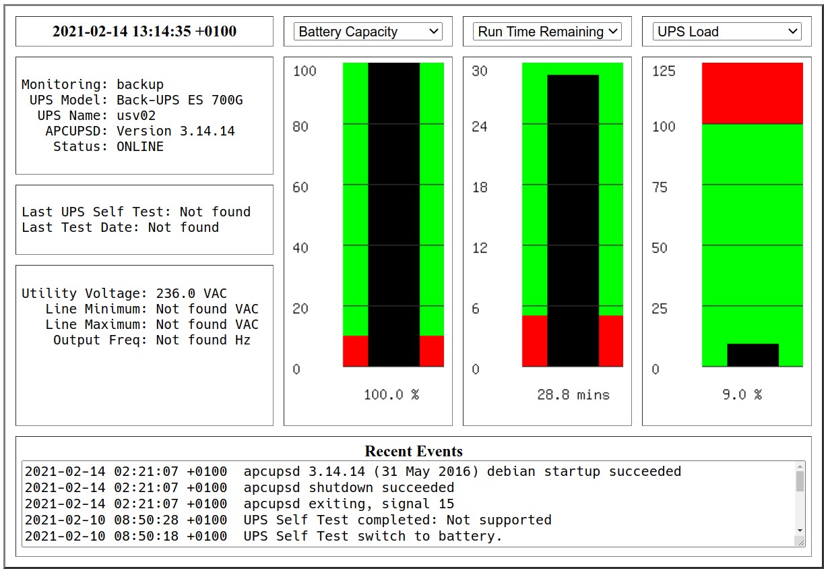Open the Battery Capacity dropdown
Viewport: 830px width, 575px height.
(x=368, y=32)
